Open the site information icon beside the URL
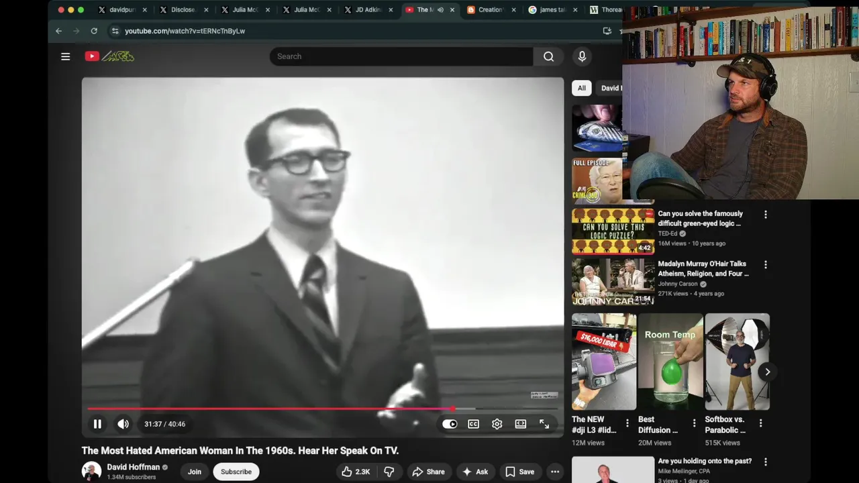859x483 pixels. tap(115, 31)
